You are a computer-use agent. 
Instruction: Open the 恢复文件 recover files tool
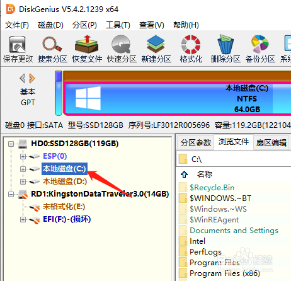87,44
